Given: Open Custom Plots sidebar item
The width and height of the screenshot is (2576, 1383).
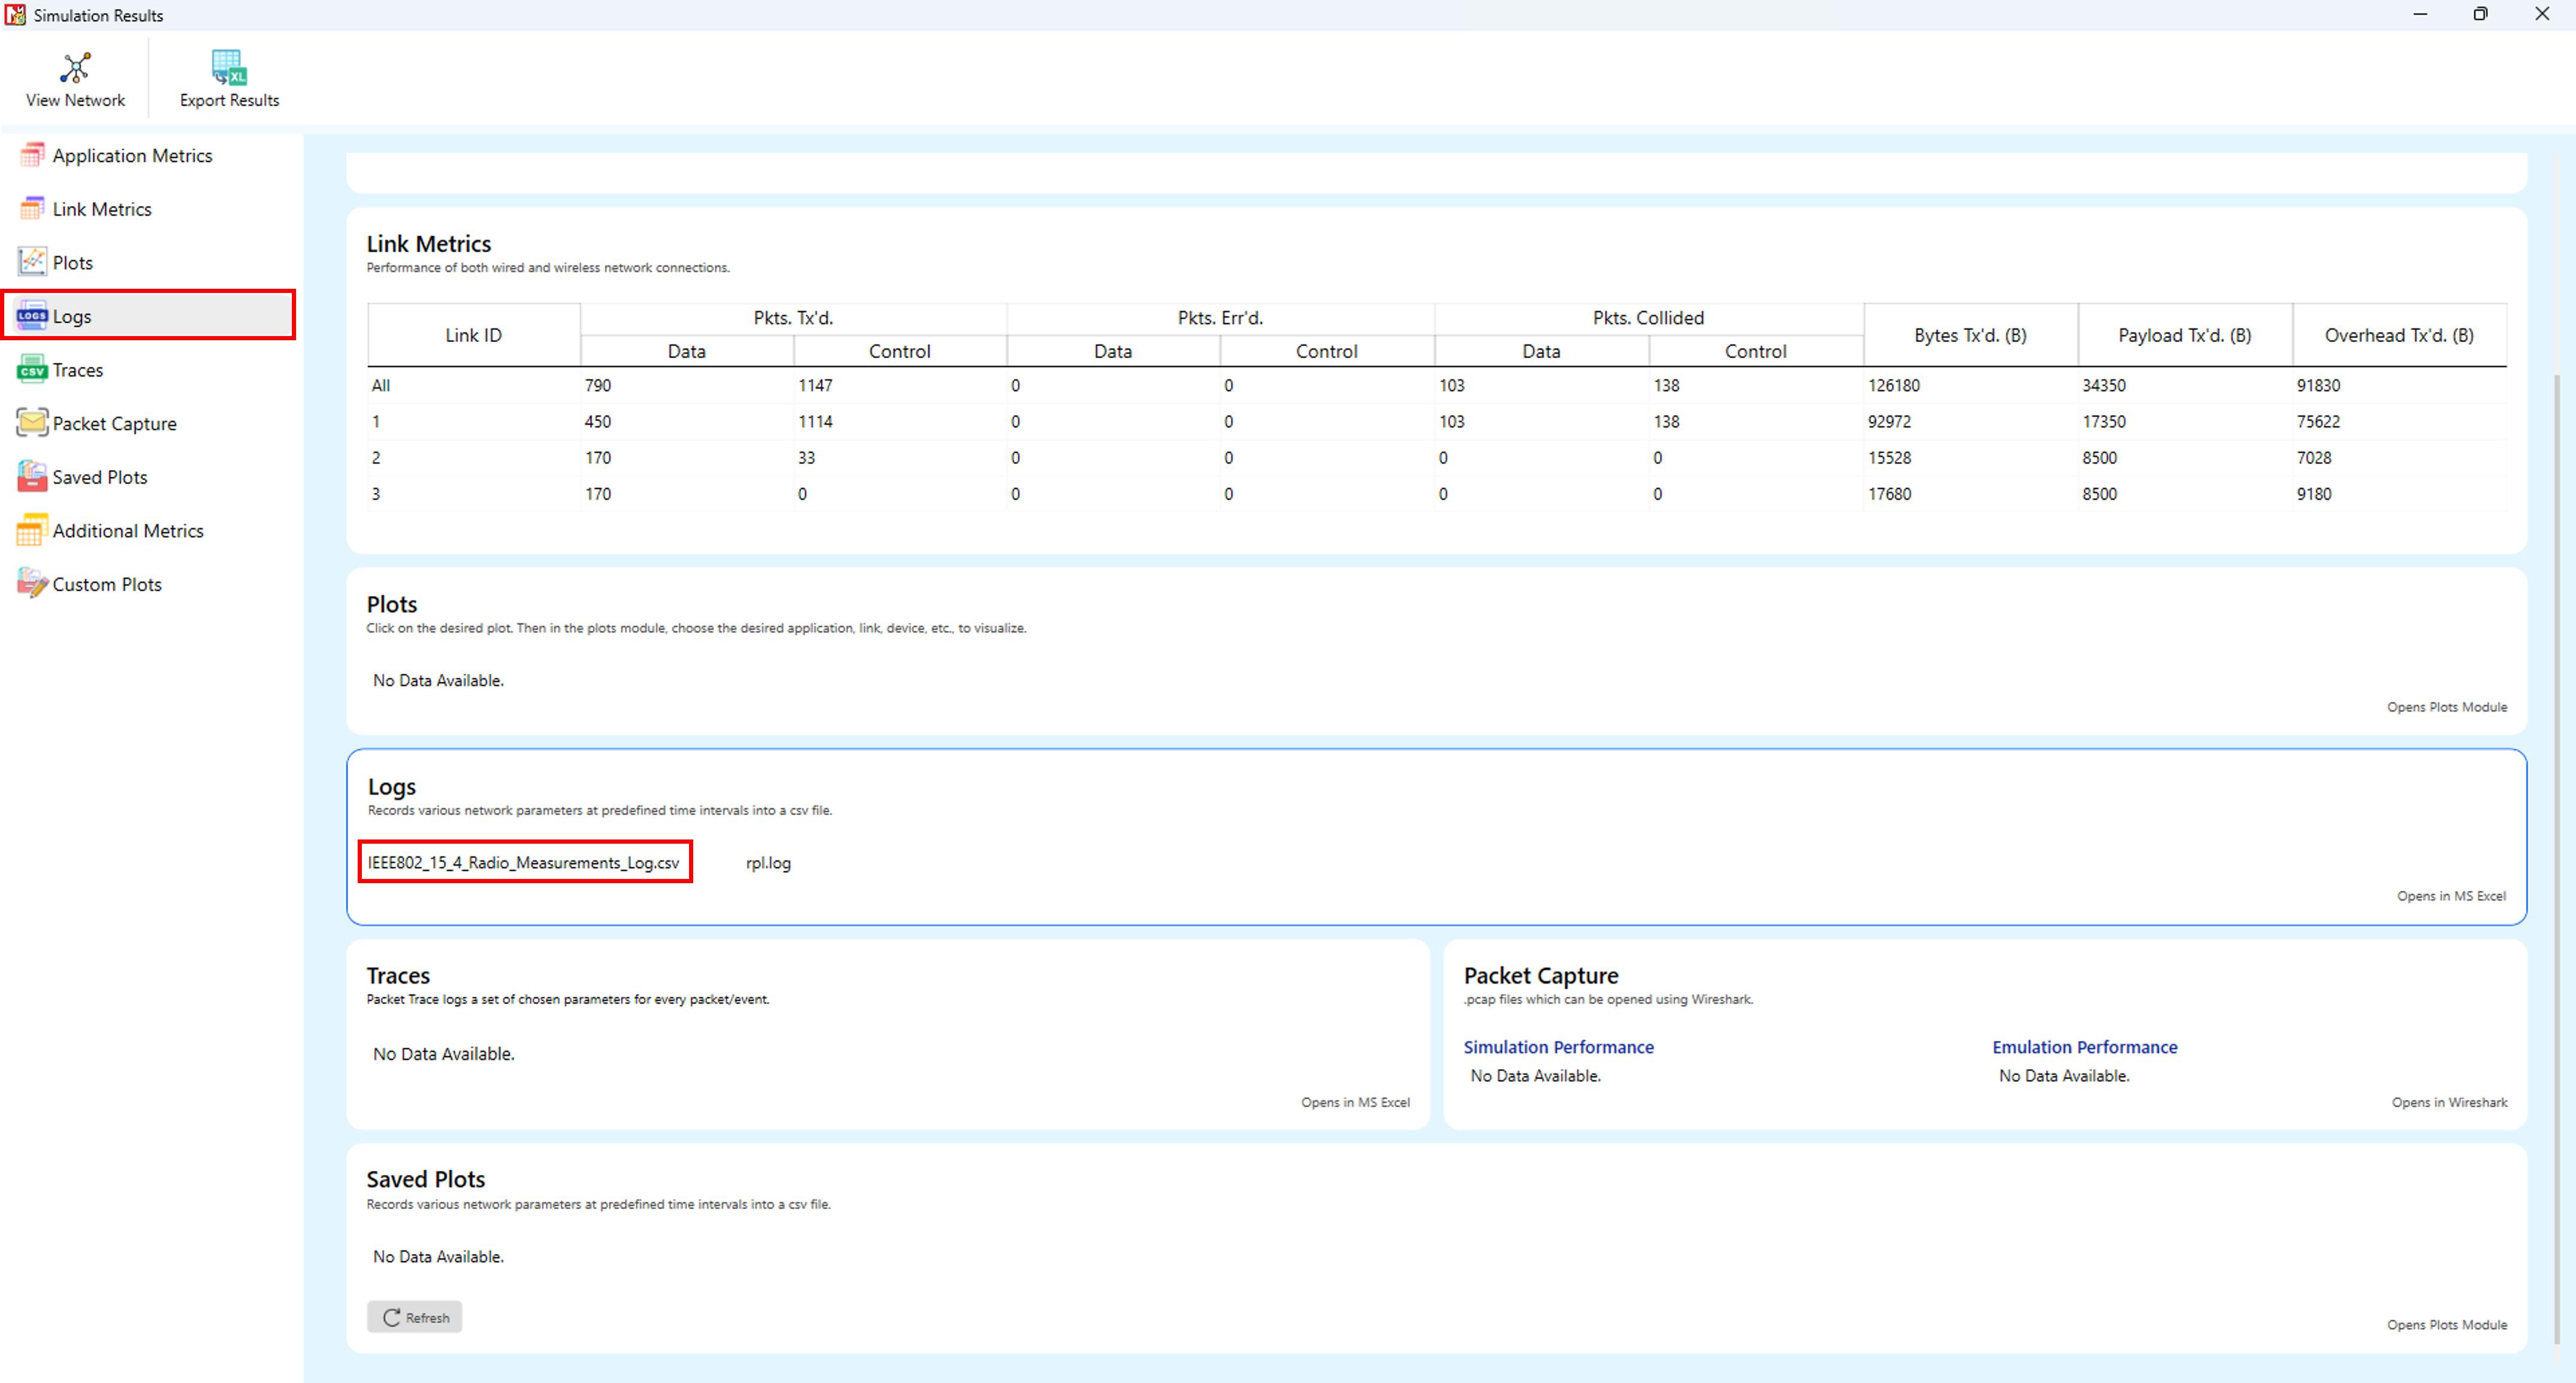Looking at the screenshot, I should click(106, 584).
